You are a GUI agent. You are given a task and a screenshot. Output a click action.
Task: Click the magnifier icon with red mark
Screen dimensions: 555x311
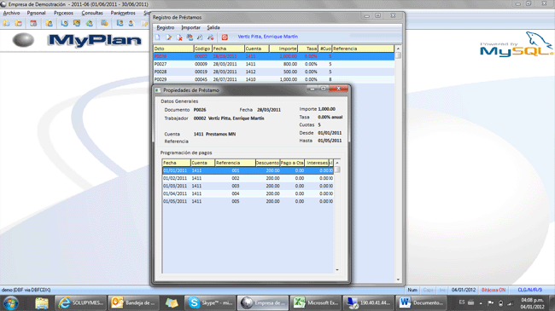[211, 37]
